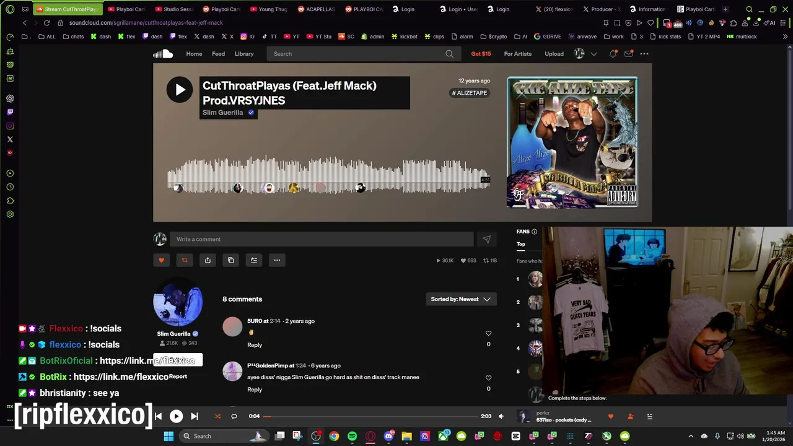Expand the user avatar menu chevron
This screenshot has height=446, width=793.
(x=594, y=54)
